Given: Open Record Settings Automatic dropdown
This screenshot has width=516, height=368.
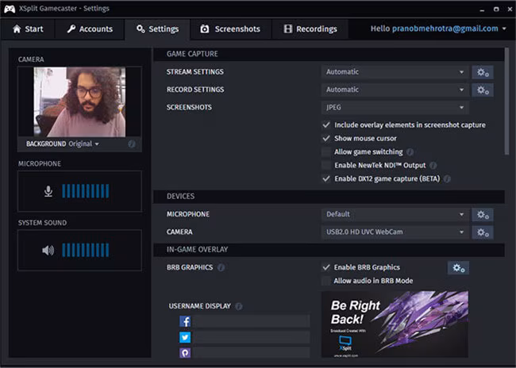Looking at the screenshot, I should point(395,90).
